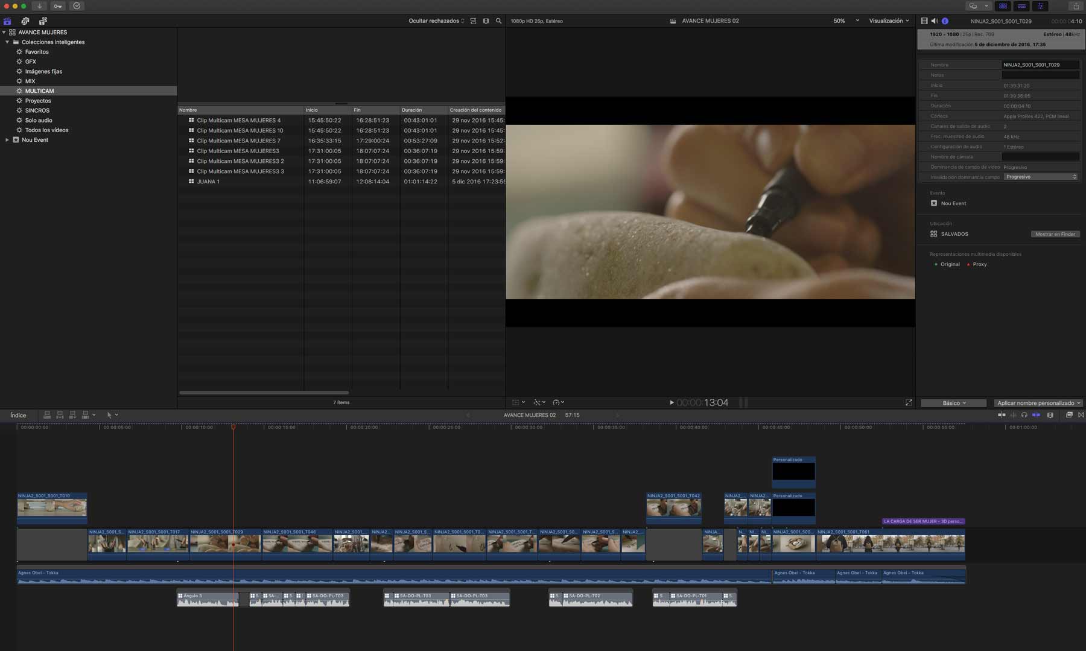This screenshot has height=651, width=1086.
Task: Sort browser by Nombre column header
Action: [240, 110]
